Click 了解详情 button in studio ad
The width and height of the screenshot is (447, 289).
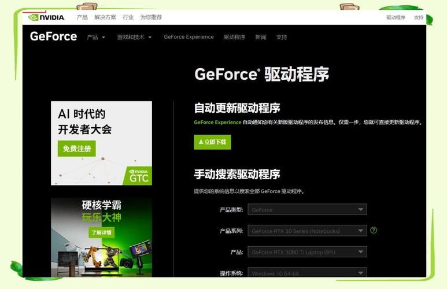pos(101,232)
